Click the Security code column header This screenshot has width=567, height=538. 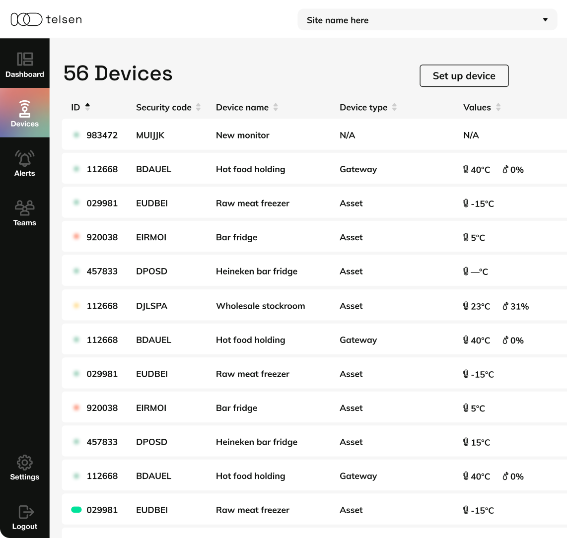click(164, 107)
